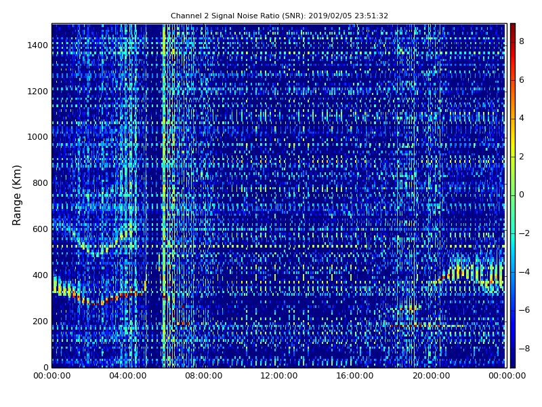Click the colorbar label 6

point(522,80)
